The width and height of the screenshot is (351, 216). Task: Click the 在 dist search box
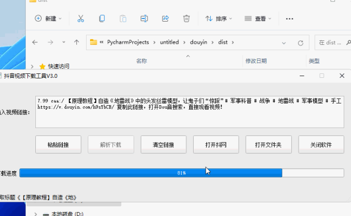(x=333, y=43)
